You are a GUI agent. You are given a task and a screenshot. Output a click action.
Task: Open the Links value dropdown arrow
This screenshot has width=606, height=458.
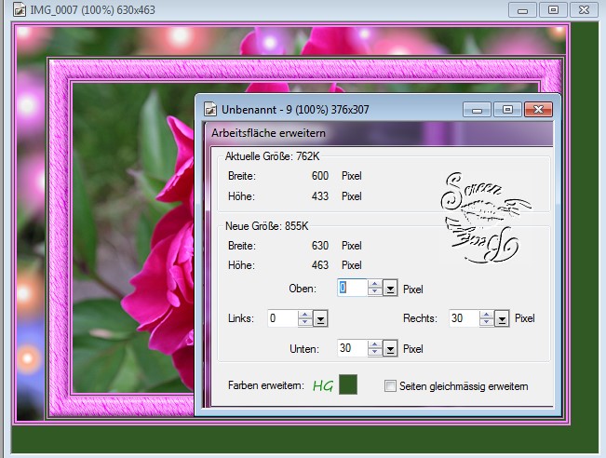point(320,319)
